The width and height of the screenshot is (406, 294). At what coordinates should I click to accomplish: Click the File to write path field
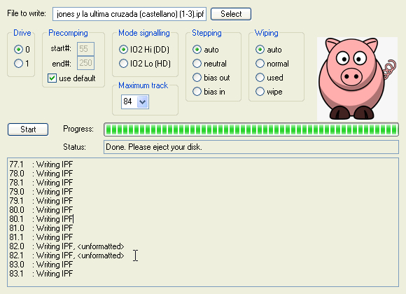(129, 14)
